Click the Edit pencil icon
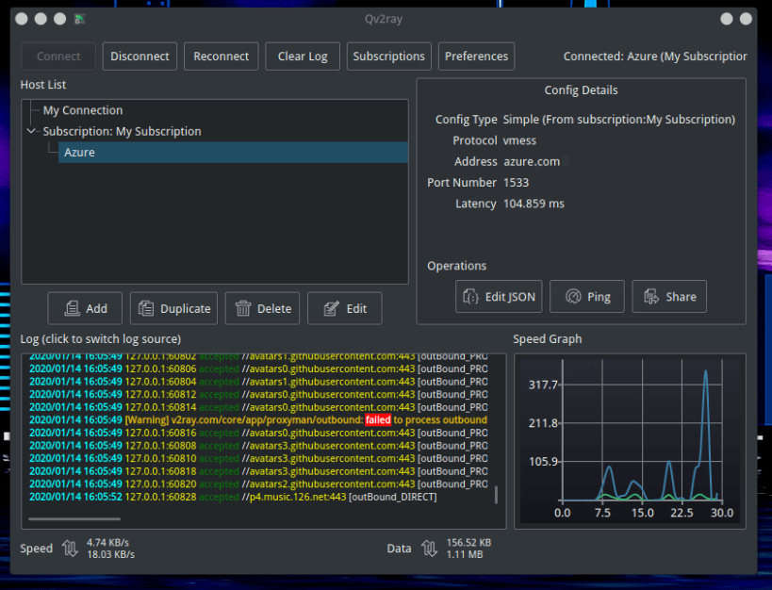 click(x=331, y=309)
